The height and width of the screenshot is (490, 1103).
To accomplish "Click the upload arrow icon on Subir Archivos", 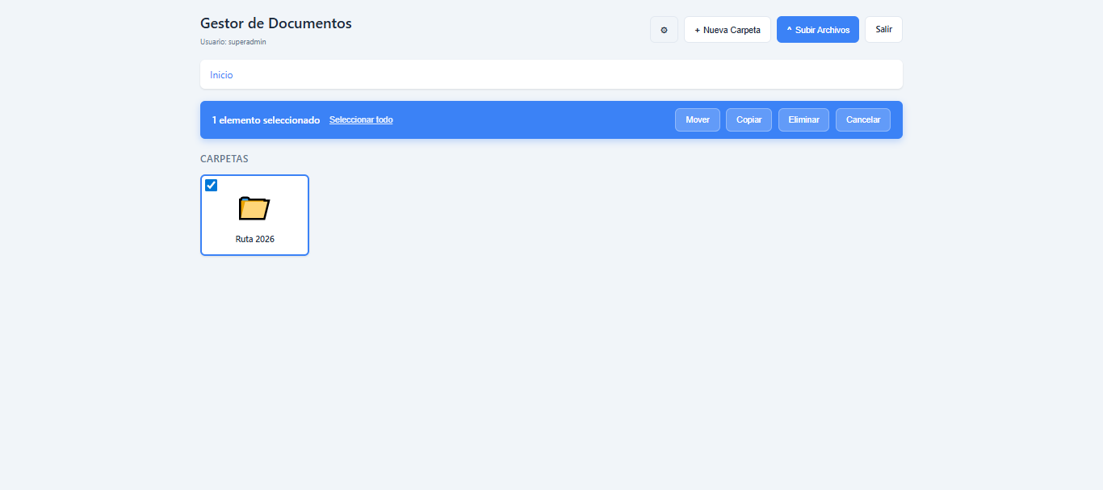I will point(789,30).
